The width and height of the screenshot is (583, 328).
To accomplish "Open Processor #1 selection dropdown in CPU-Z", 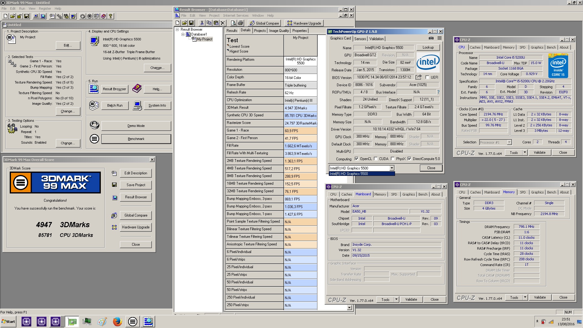I will pos(509,142).
